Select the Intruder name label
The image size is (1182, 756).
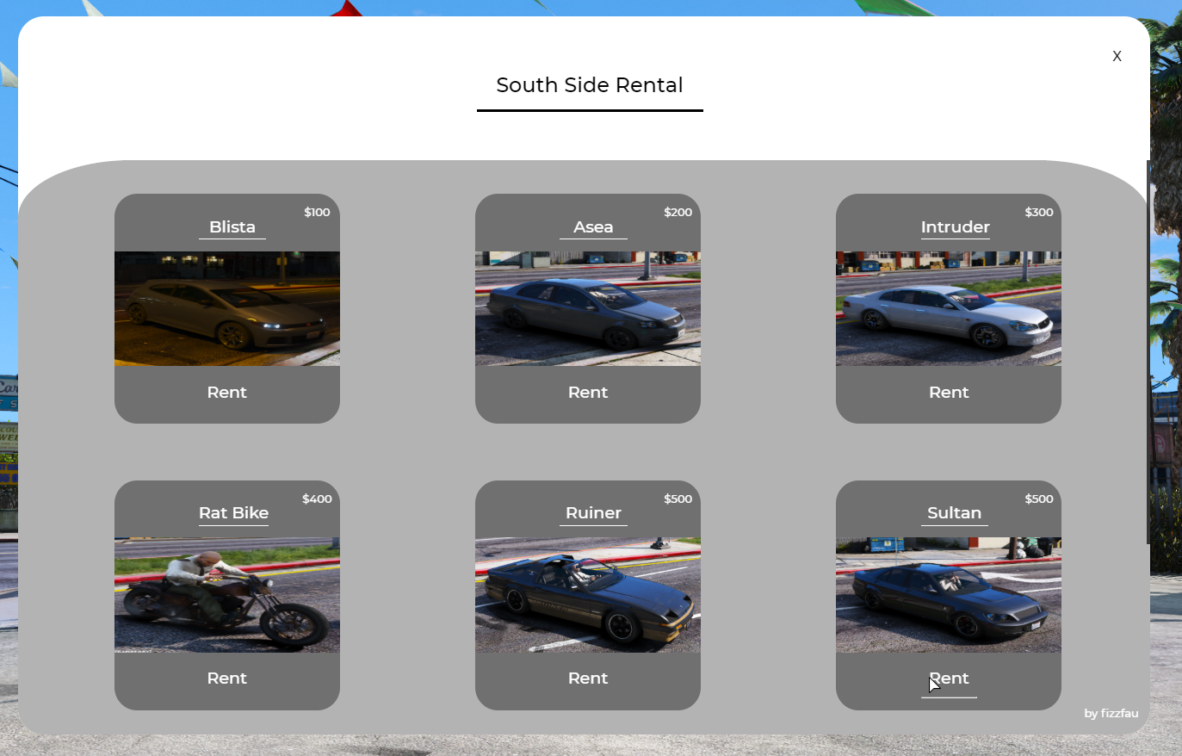(956, 227)
